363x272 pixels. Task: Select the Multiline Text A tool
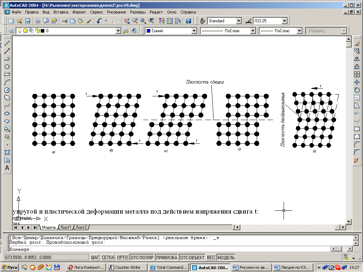point(7,168)
